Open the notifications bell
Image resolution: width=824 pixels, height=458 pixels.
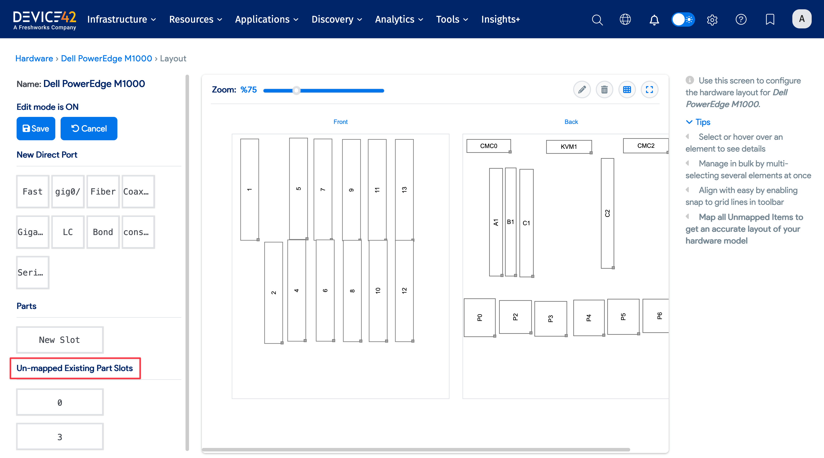(654, 20)
